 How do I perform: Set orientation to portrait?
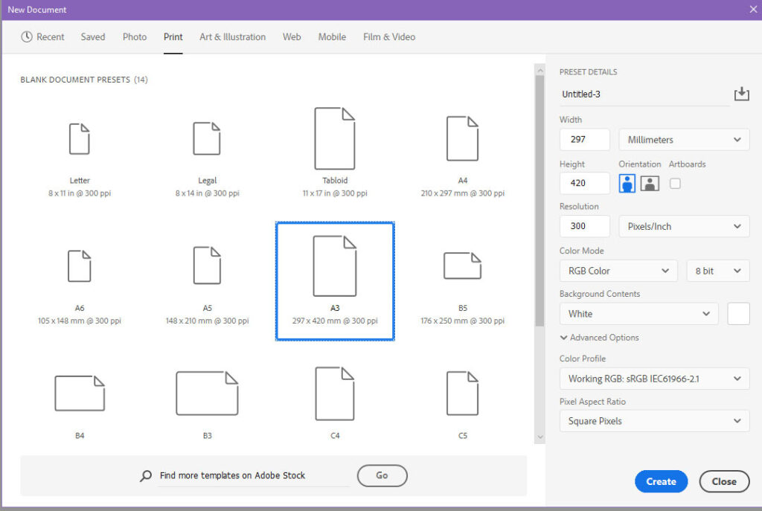(x=627, y=183)
